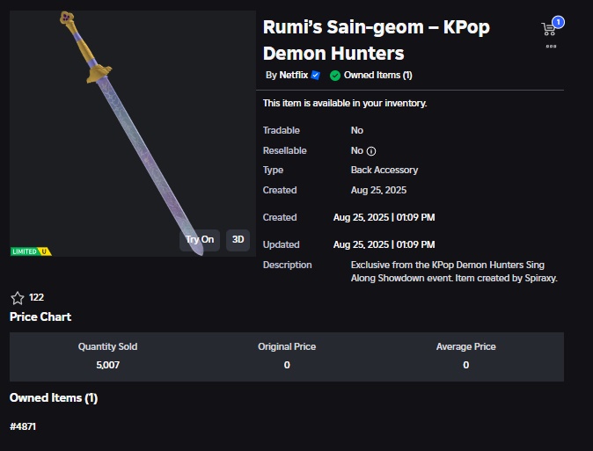The width and height of the screenshot is (593, 451).
Task: Click the Owned Items (1) section heading
Action: pyautogui.click(x=54, y=397)
